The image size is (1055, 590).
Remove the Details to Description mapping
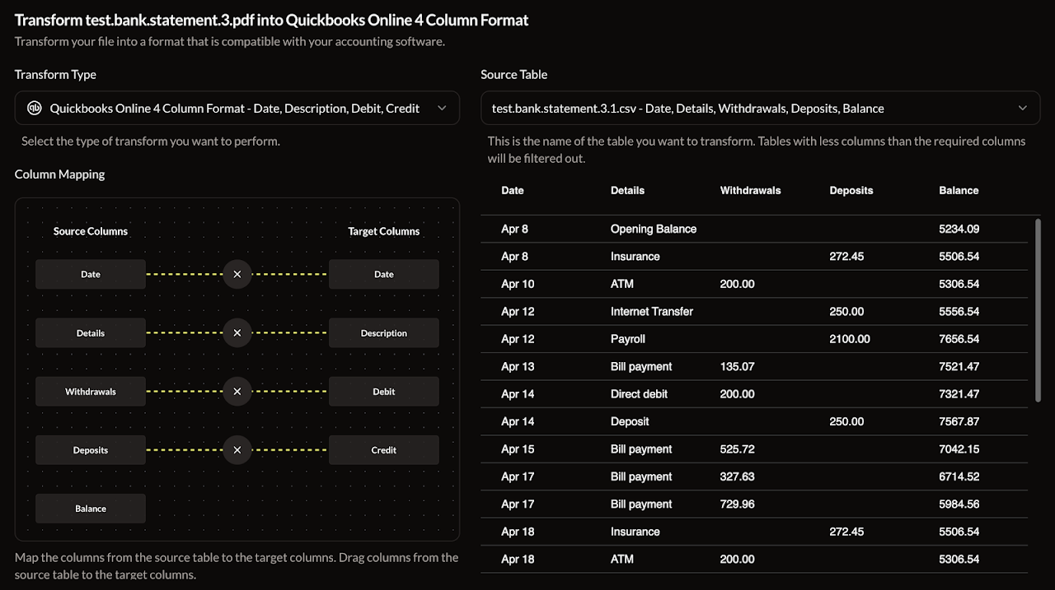coord(237,333)
